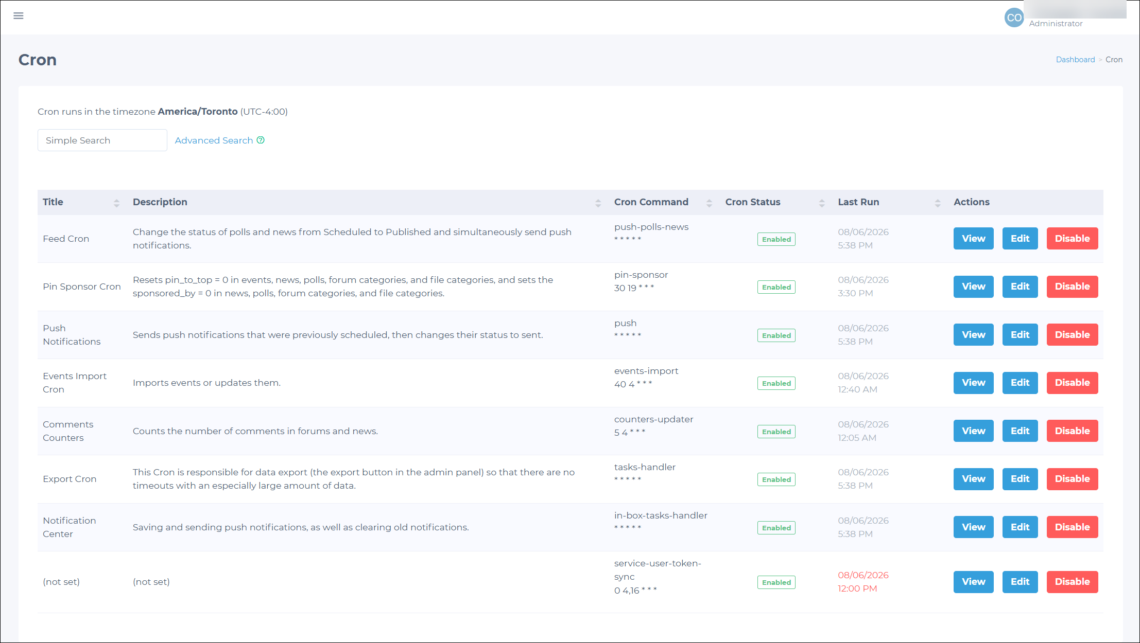
Task: Open the hamburger navigation menu
Action: 19,16
